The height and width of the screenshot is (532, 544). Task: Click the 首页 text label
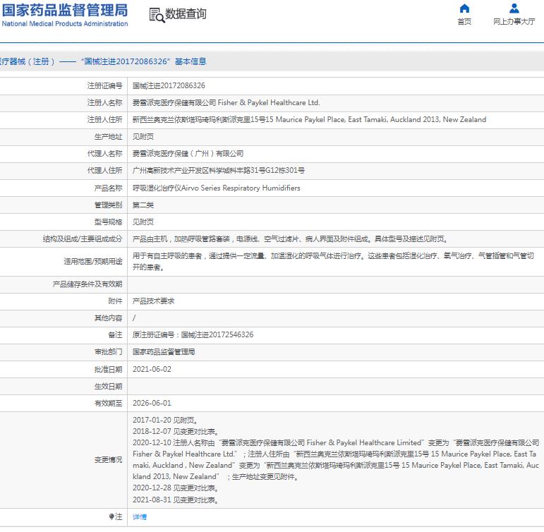point(464,21)
